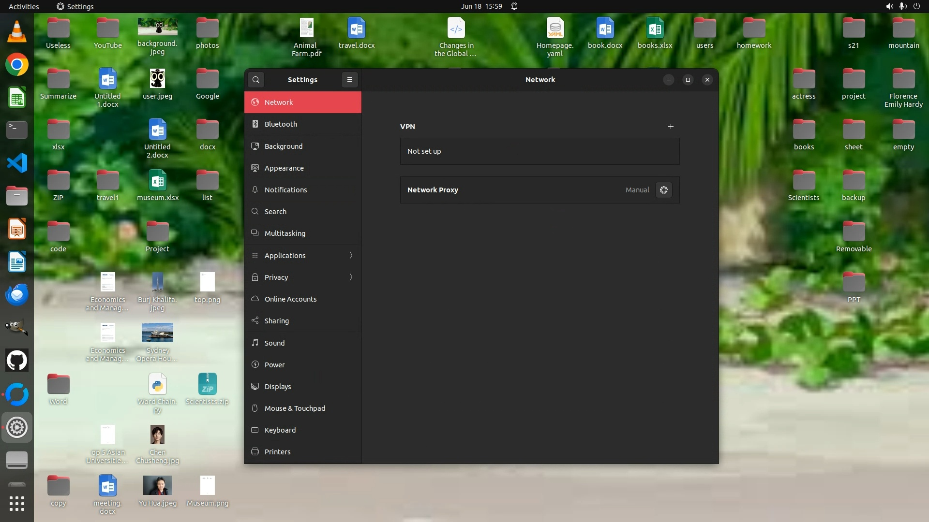This screenshot has height=522, width=929.
Task: Open Keyboard settings entry
Action: pos(280,430)
